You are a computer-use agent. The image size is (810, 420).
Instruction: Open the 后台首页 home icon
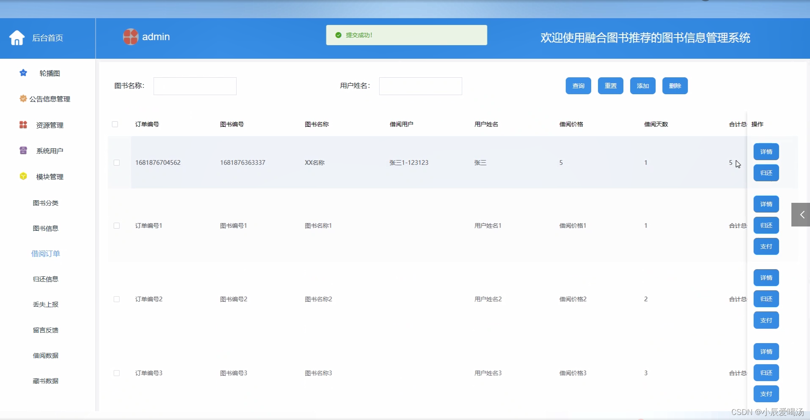(17, 38)
